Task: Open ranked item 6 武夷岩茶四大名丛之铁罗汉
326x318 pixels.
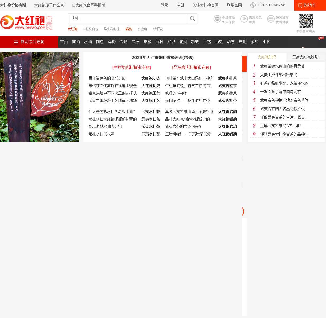Action: pyautogui.click(x=282, y=109)
